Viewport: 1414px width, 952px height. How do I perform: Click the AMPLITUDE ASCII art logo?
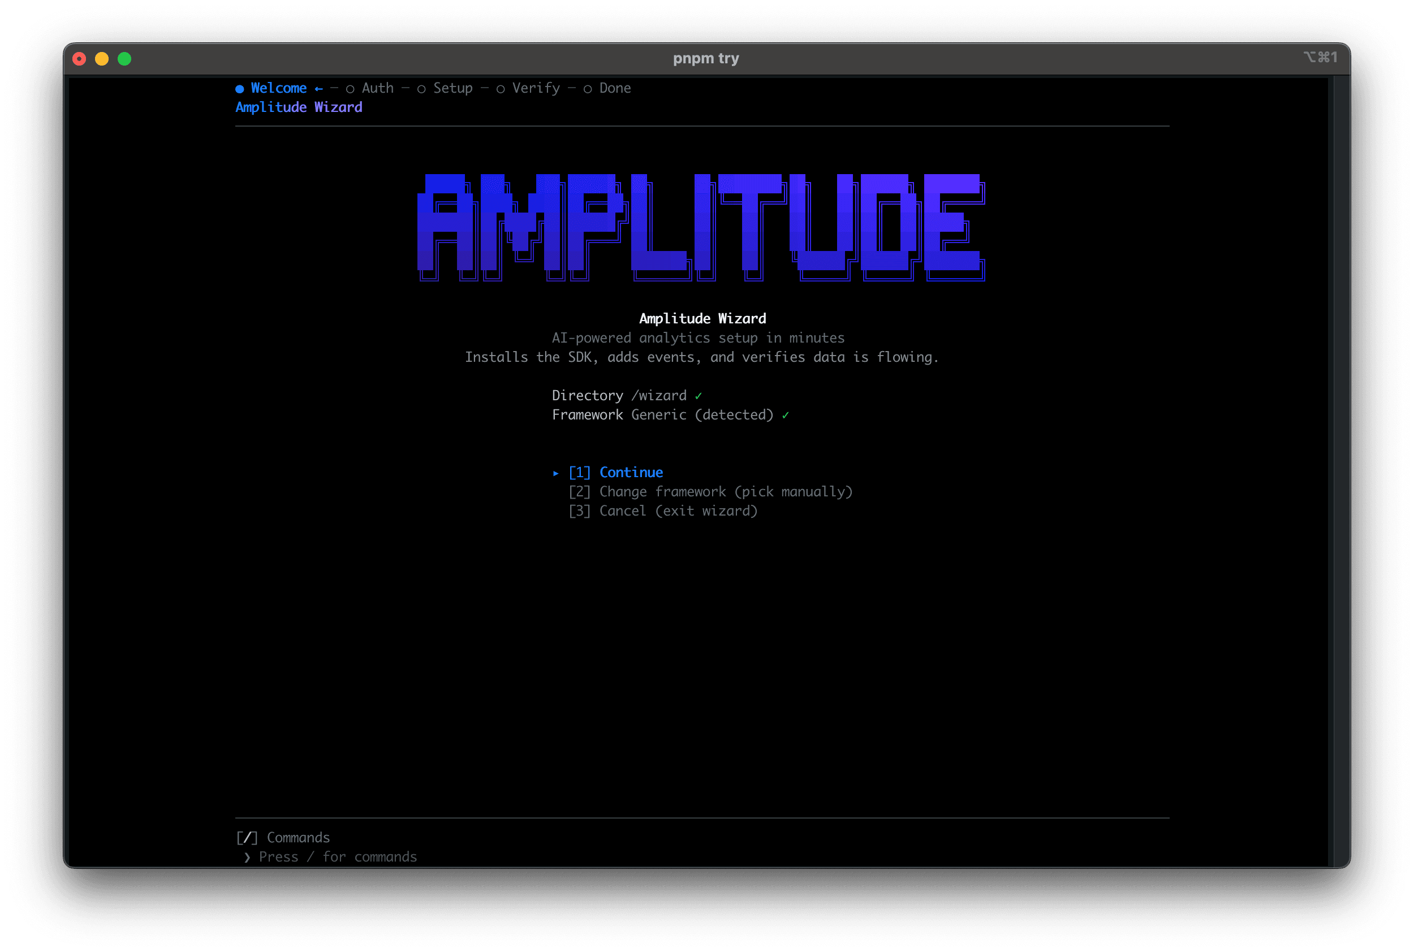click(701, 228)
